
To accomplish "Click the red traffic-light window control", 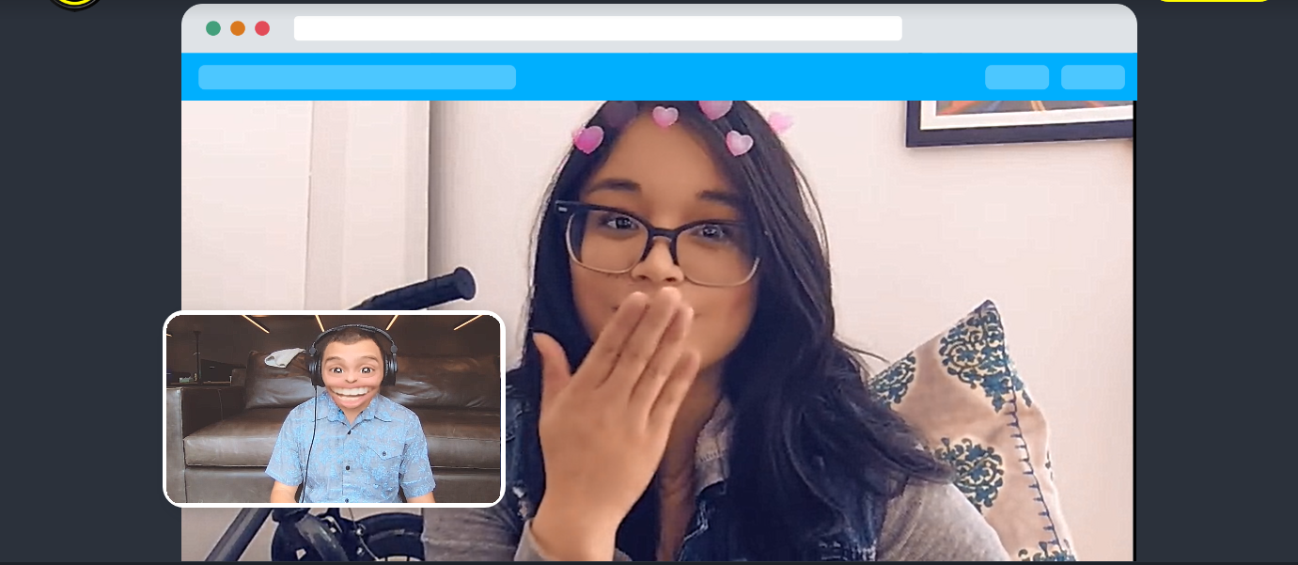I will pyautogui.click(x=261, y=28).
